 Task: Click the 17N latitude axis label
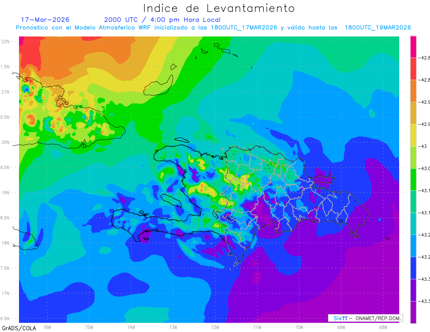(x=6, y=293)
